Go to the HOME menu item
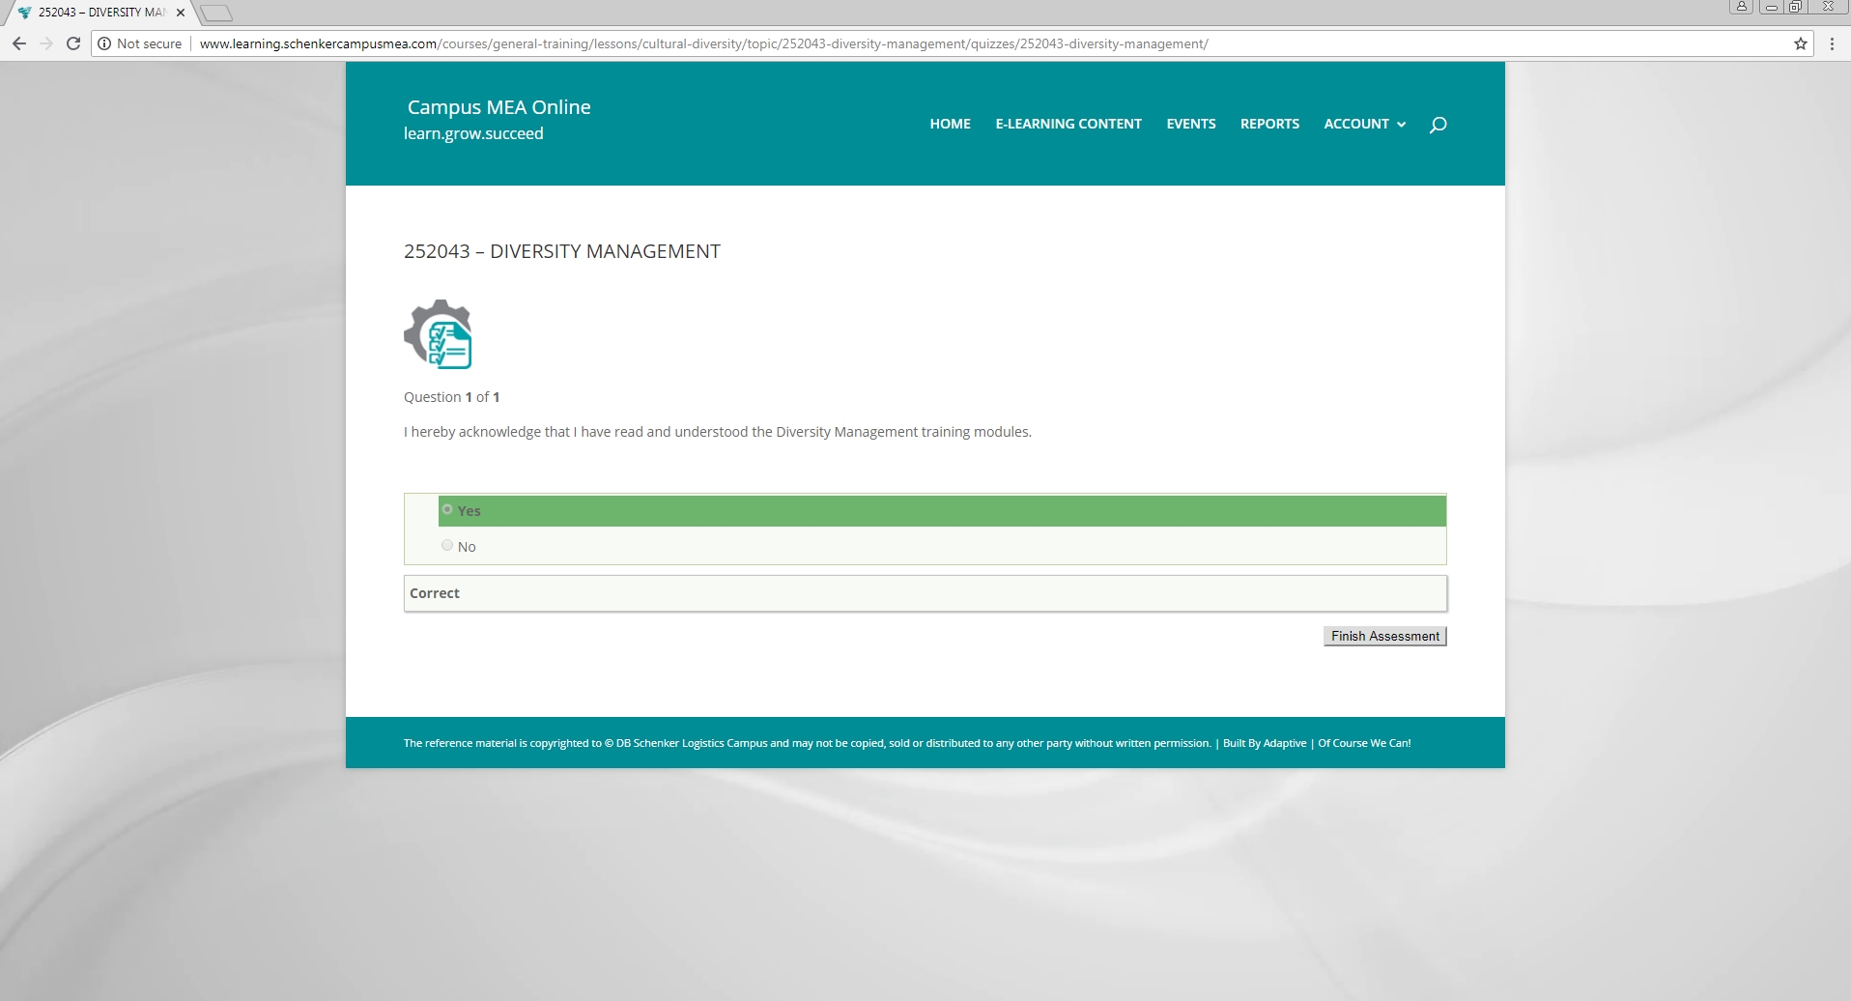1851x1001 pixels. 950,124
